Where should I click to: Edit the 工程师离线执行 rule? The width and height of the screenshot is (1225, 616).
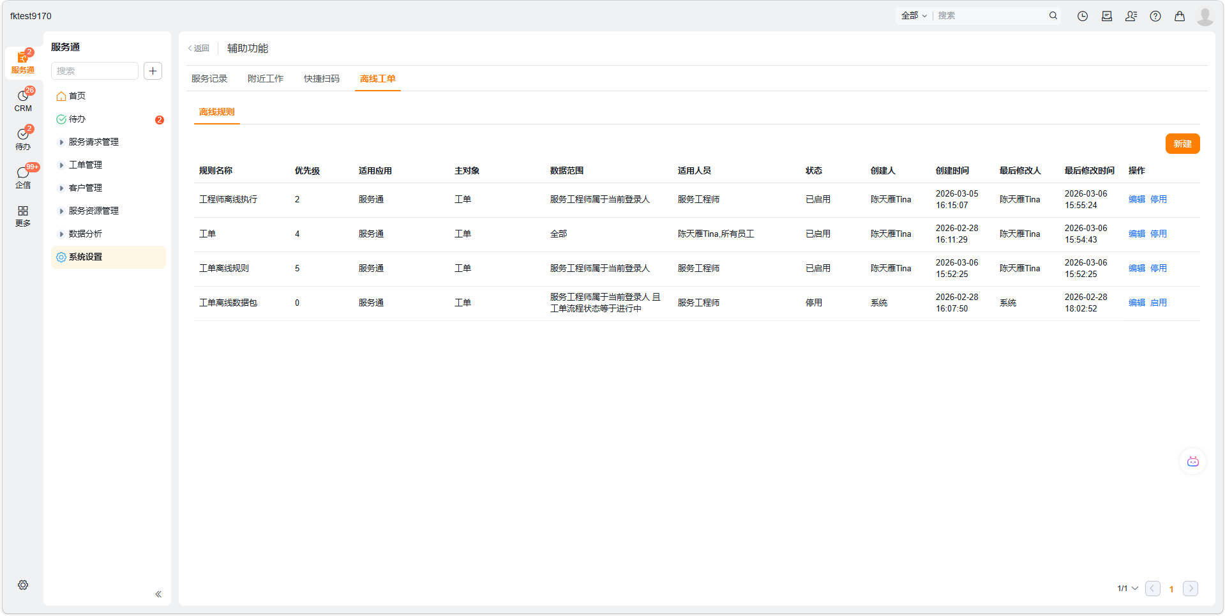point(1137,199)
